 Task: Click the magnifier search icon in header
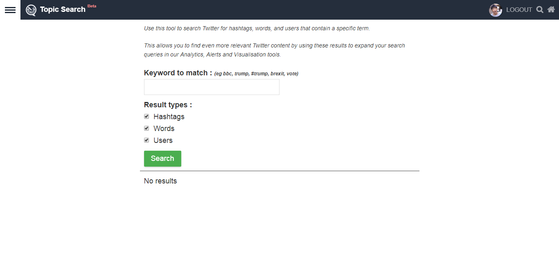540,10
